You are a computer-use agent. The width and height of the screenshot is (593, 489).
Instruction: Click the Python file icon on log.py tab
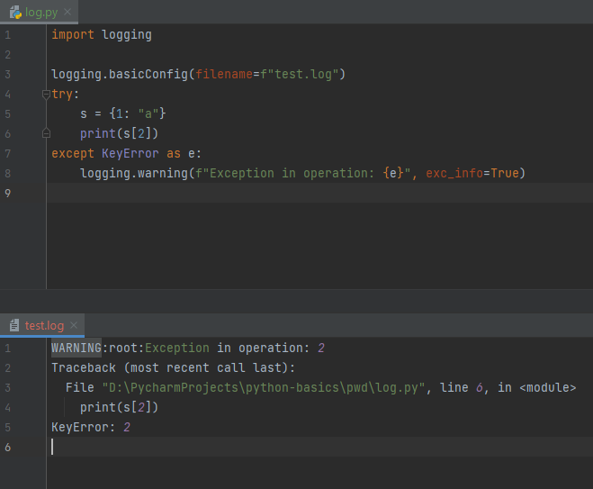tap(15, 12)
